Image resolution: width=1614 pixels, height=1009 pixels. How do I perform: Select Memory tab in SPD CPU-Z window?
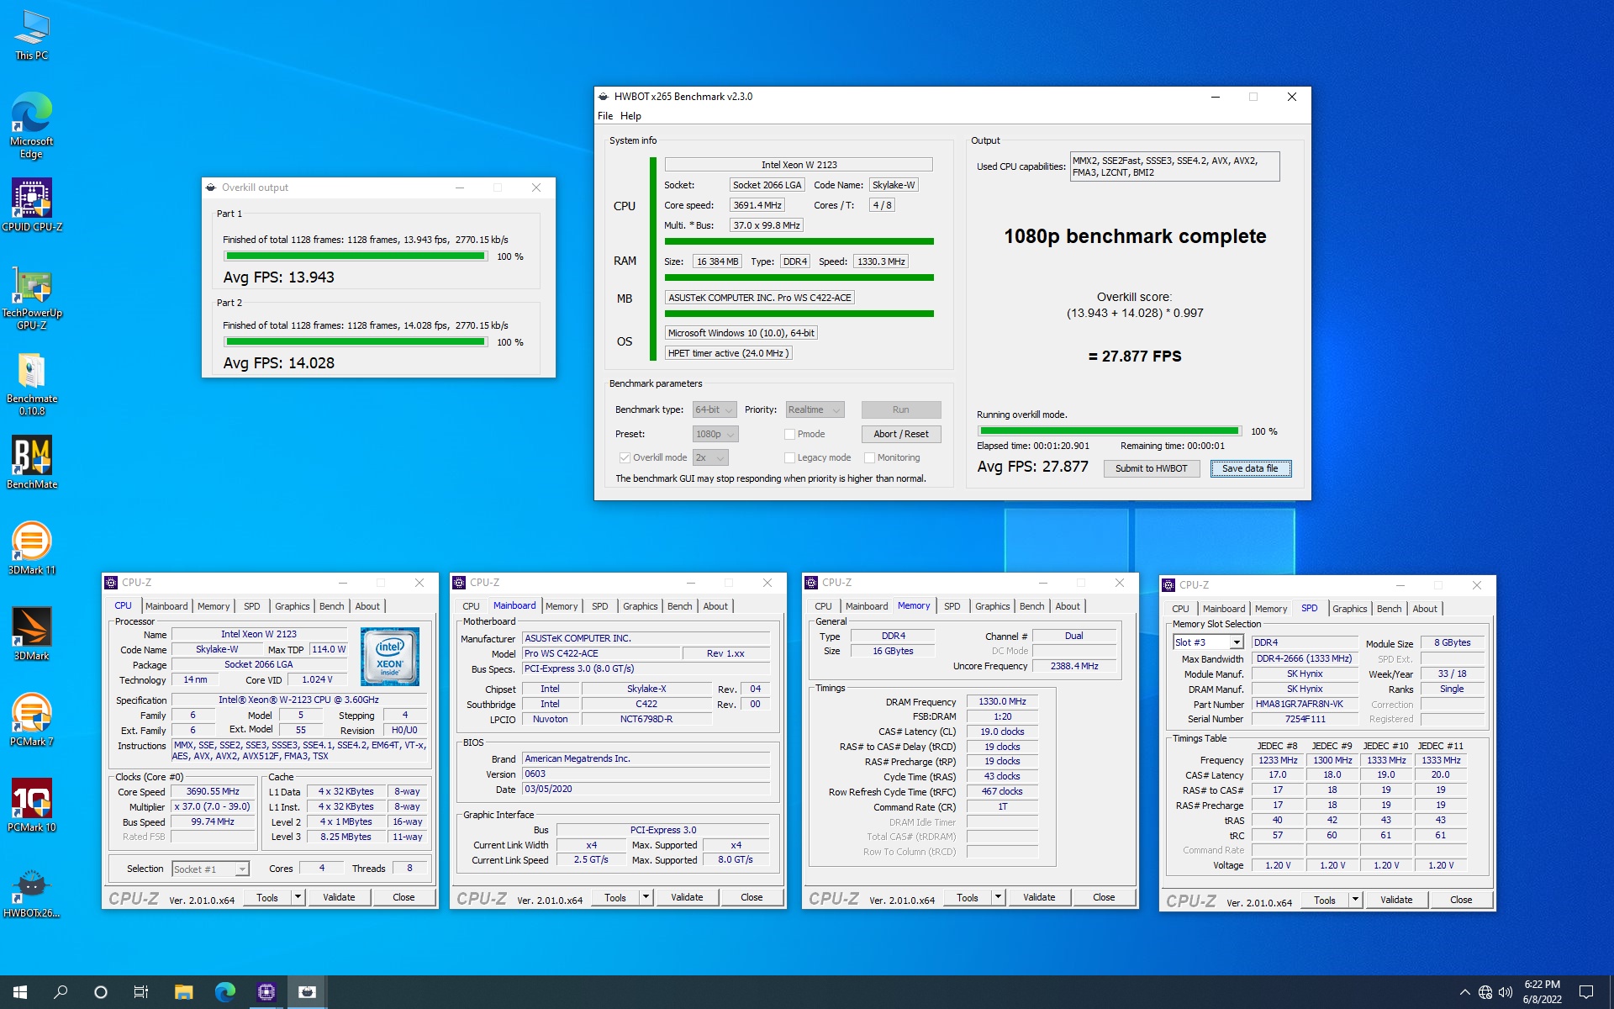[x=1270, y=609]
